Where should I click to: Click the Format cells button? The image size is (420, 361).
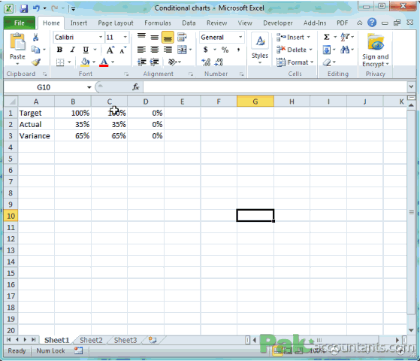coord(295,62)
